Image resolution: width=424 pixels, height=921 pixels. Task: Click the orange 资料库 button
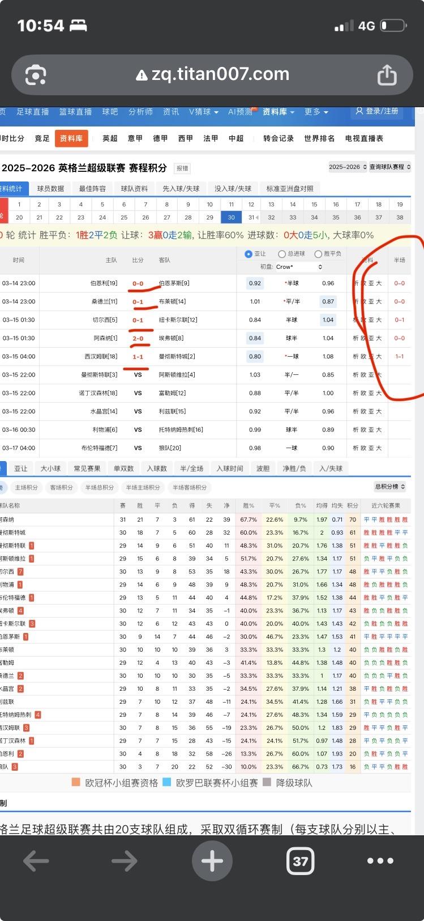tap(71, 138)
